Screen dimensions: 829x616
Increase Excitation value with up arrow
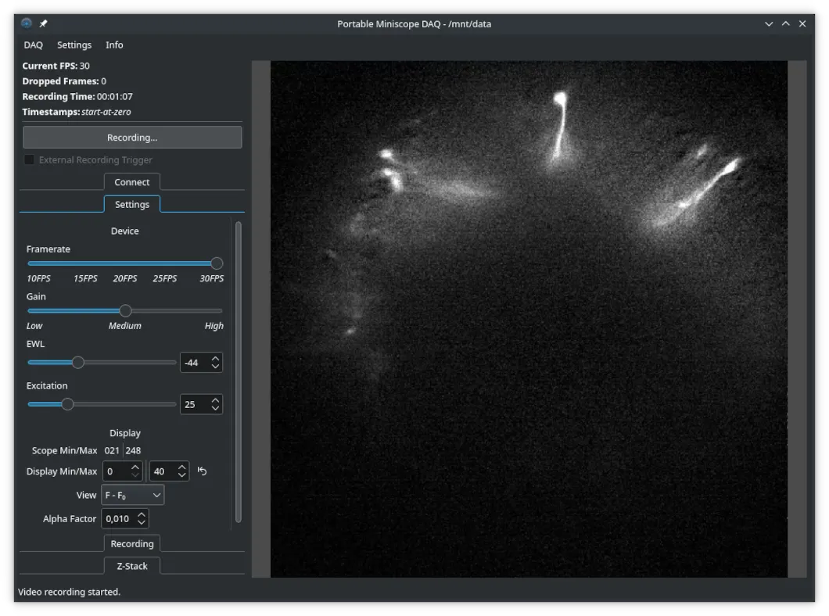click(x=215, y=400)
